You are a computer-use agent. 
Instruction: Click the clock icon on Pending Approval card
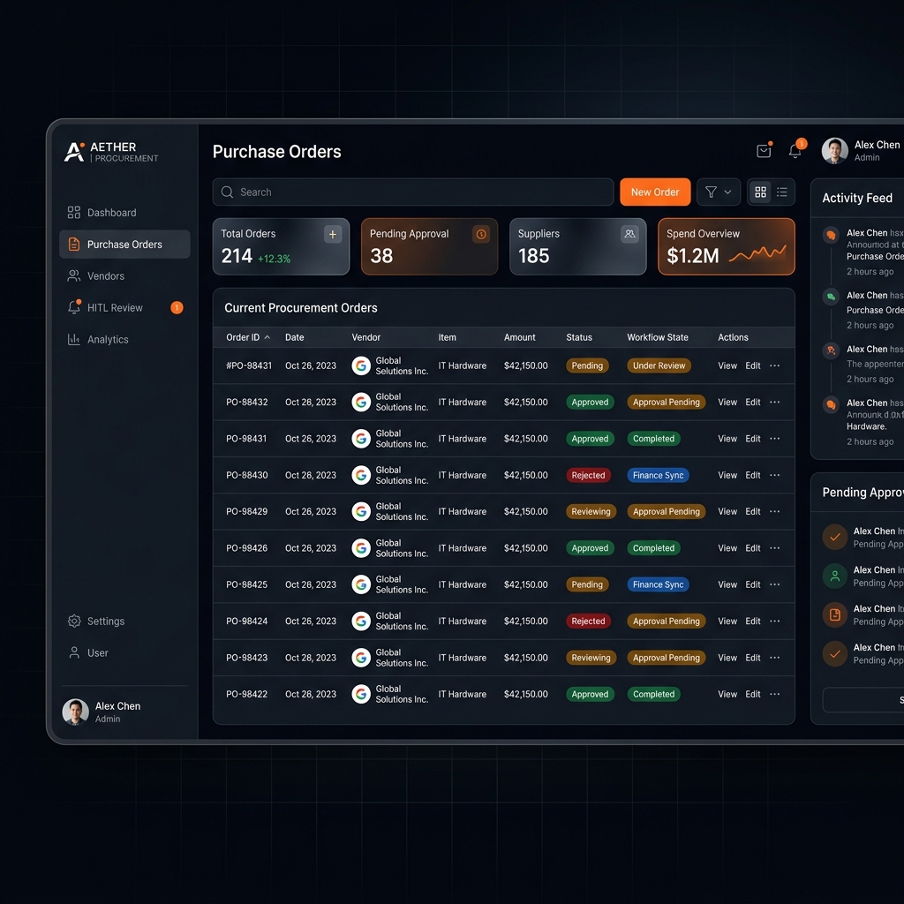(x=481, y=234)
